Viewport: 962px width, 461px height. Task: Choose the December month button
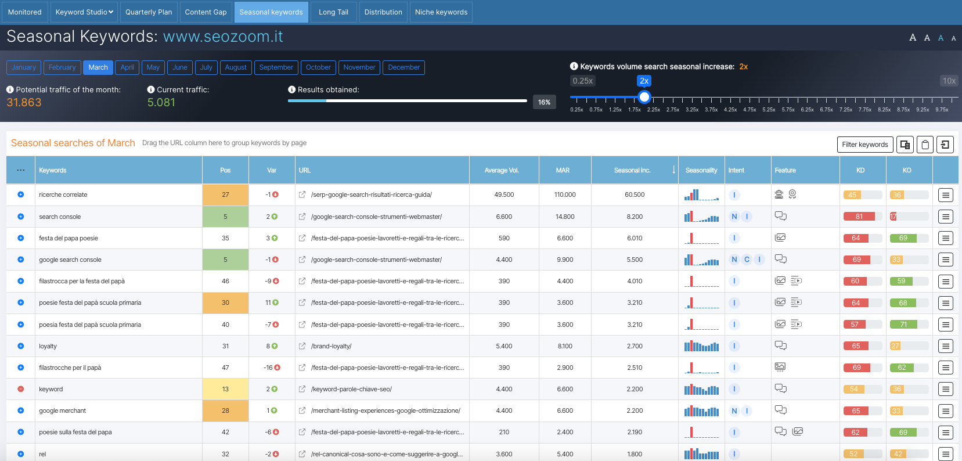(404, 67)
